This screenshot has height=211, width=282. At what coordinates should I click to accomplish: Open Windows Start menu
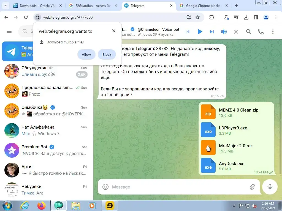(7, 206)
